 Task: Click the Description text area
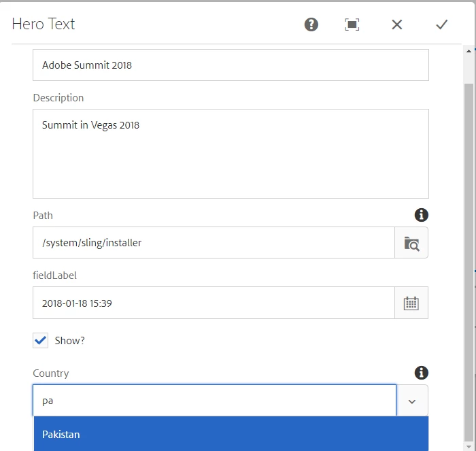point(231,154)
